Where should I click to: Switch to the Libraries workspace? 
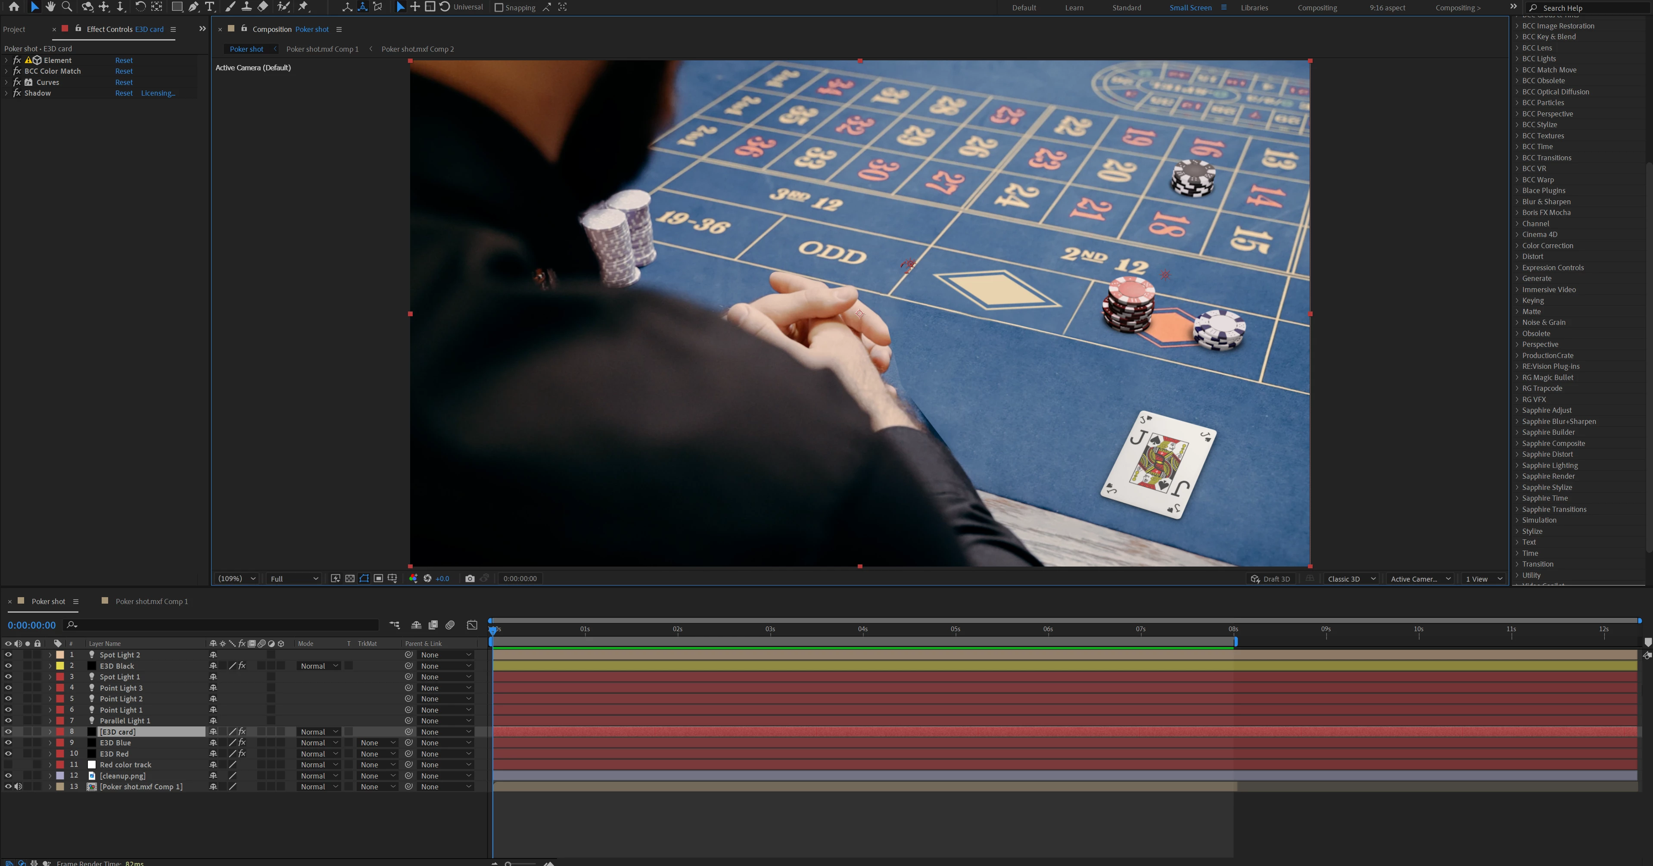click(x=1254, y=8)
